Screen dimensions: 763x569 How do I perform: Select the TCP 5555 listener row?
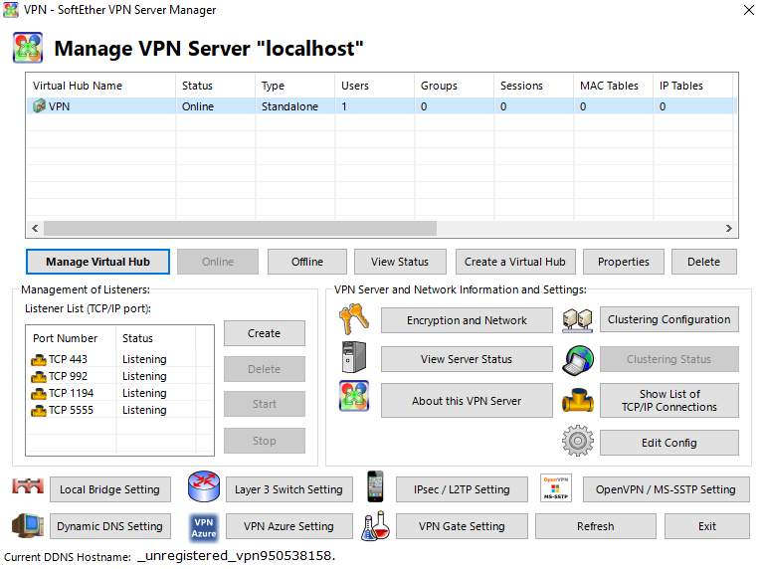click(x=119, y=410)
